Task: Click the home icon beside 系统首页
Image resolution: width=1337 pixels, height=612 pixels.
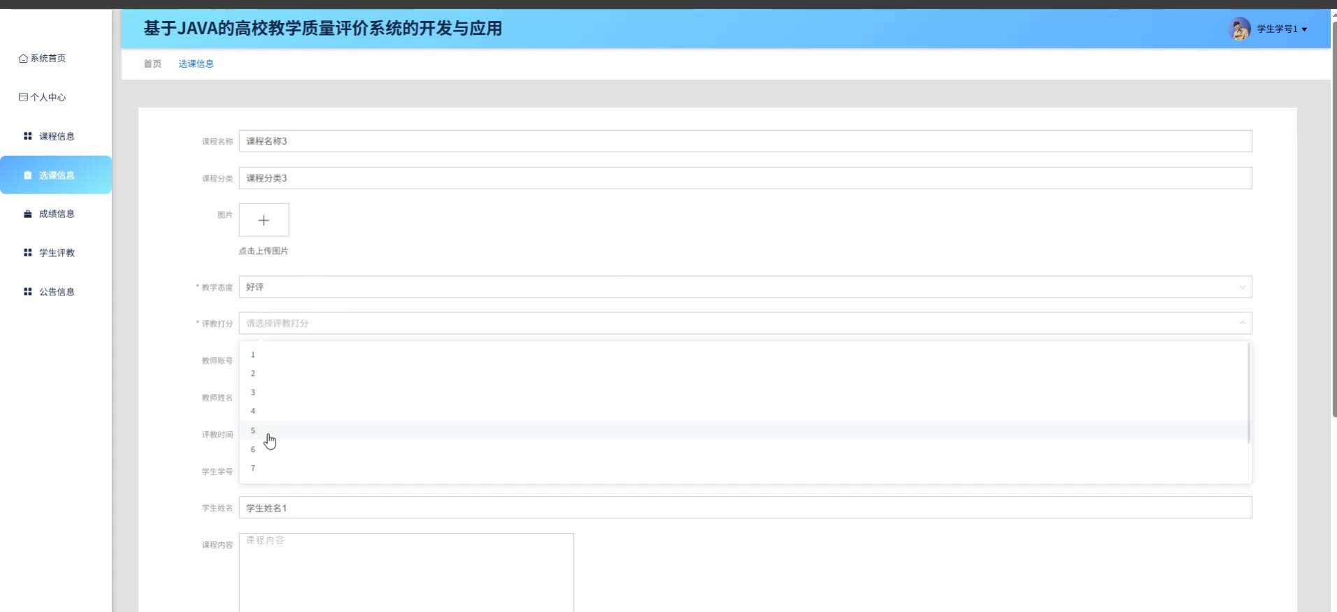Action: [23, 59]
